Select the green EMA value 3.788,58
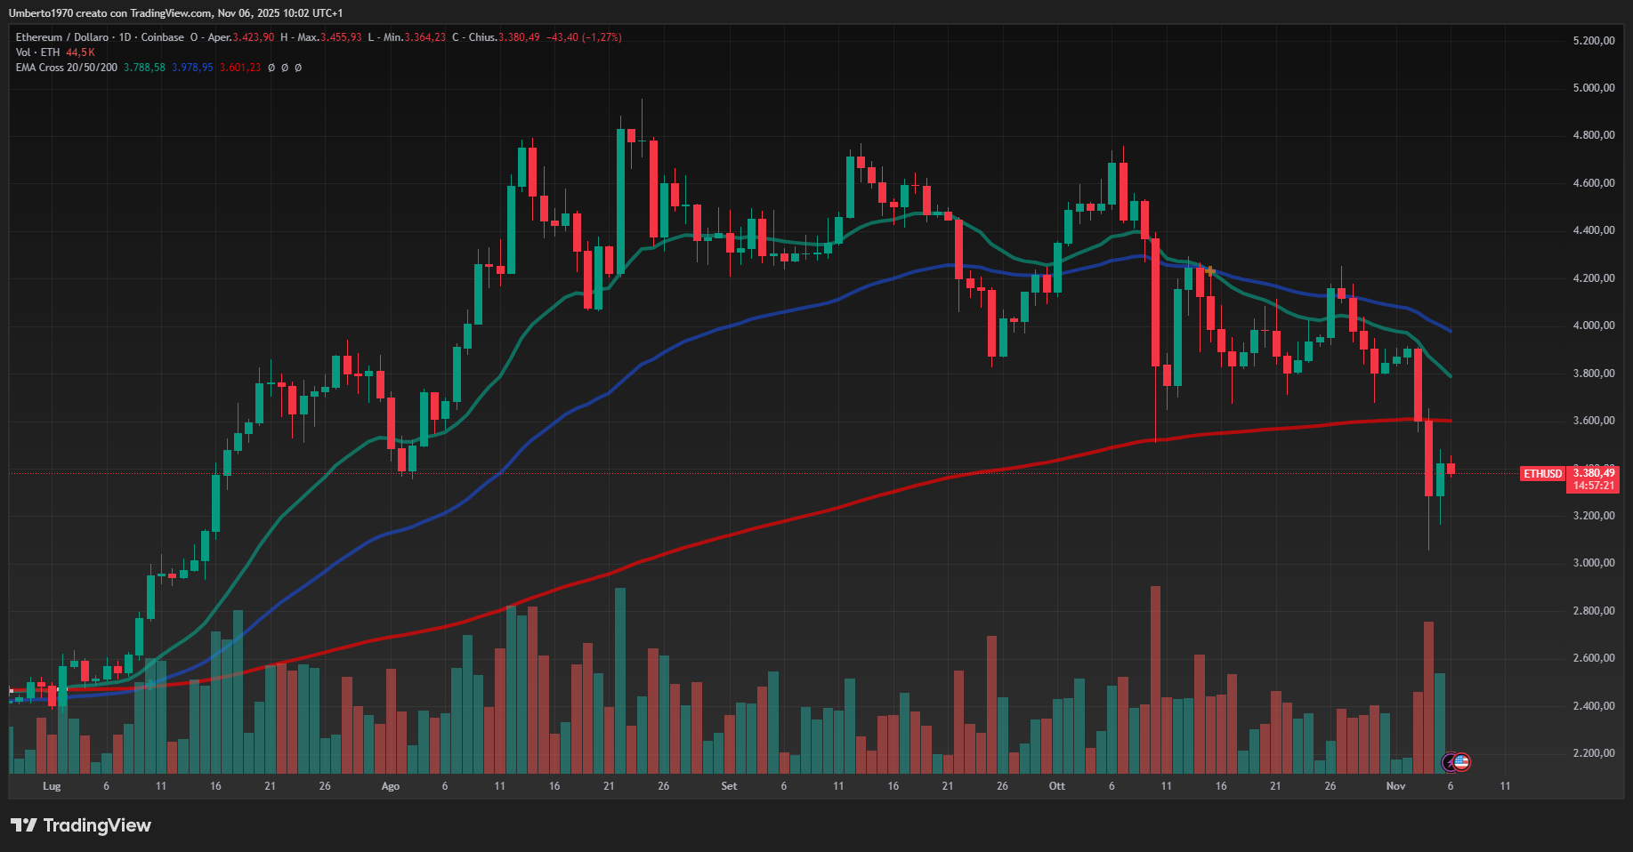 [x=144, y=68]
